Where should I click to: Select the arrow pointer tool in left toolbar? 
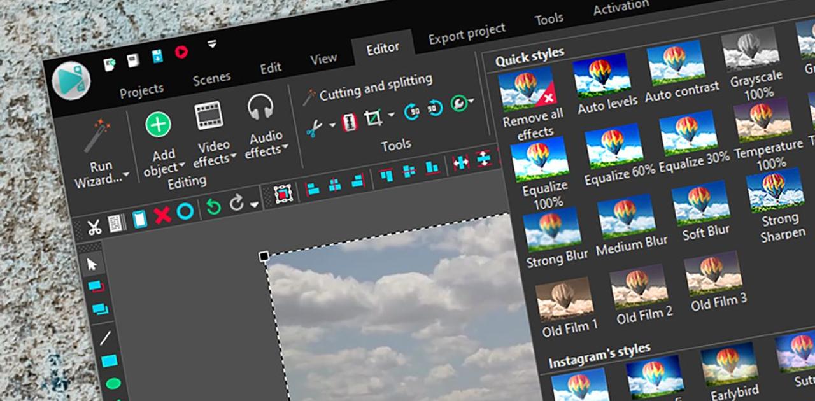[x=92, y=264]
